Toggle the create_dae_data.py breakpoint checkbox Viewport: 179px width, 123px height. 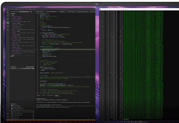(x=12, y=110)
